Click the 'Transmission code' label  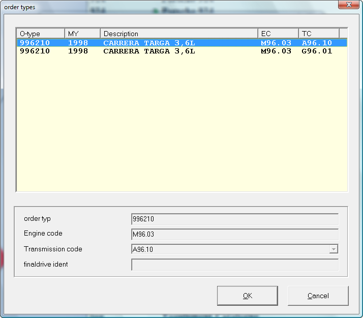coord(53,249)
